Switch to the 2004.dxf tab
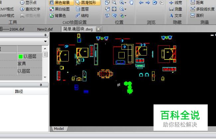The width and height of the screenshot is (216, 139). click(x=12, y=29)
